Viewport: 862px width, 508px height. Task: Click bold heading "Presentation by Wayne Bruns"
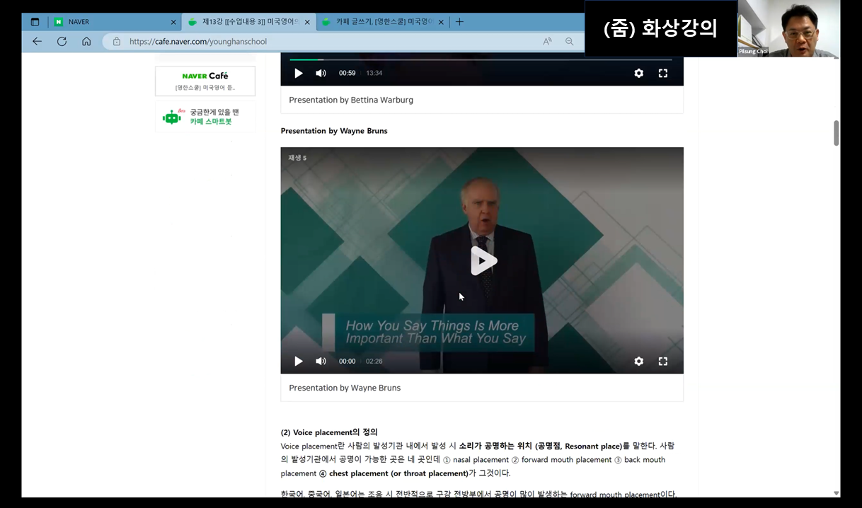[x=334, y=131]
